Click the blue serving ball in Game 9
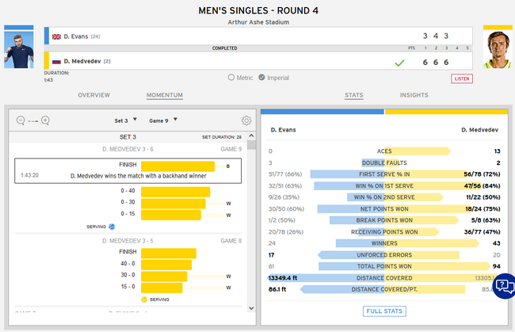515x332 pixels. click(x=112, y=226)
